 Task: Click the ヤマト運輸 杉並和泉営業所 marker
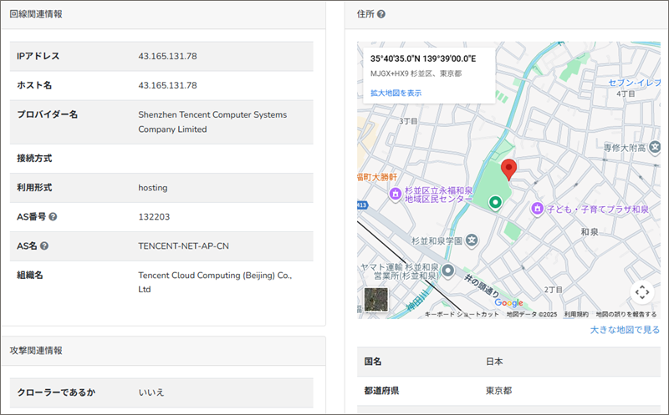pos(448,271)
